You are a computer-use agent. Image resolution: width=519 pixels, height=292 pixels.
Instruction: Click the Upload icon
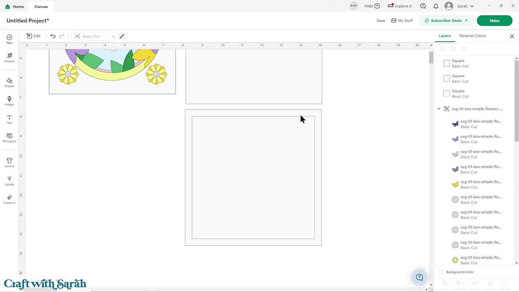tap(9, 181)
